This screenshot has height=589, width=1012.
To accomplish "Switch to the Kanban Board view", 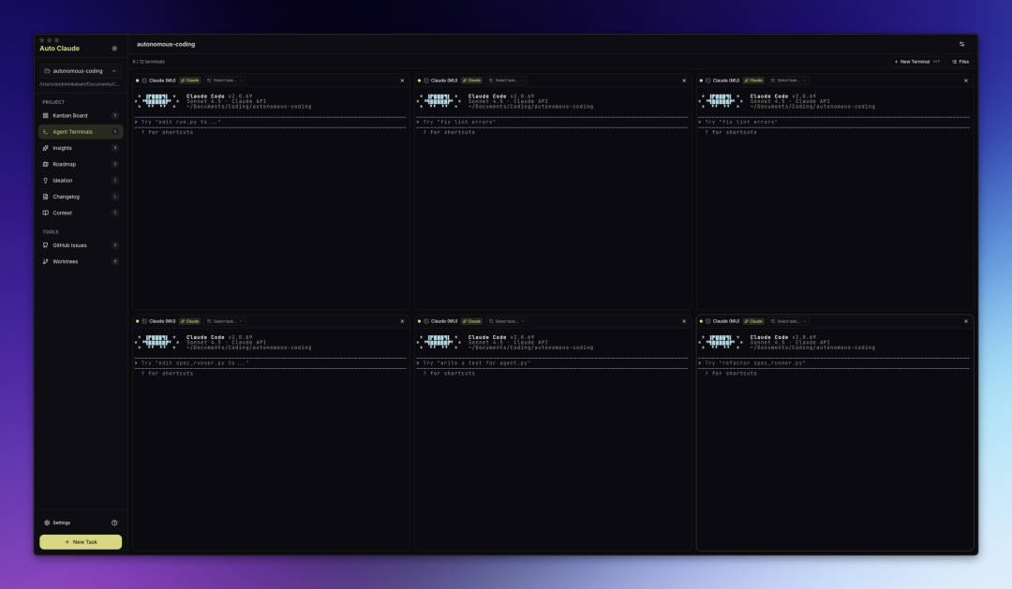I will tap(68, 114).
